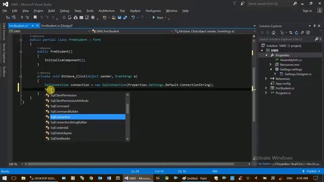Open Windows Start menu
Viewport: 324px width, 182px height.
5,178
